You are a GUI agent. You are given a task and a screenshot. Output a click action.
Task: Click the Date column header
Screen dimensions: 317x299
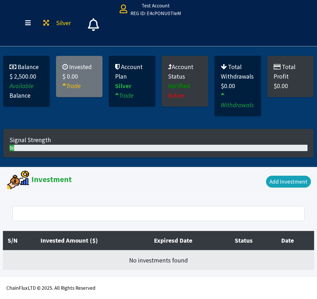tap(287, 241)
